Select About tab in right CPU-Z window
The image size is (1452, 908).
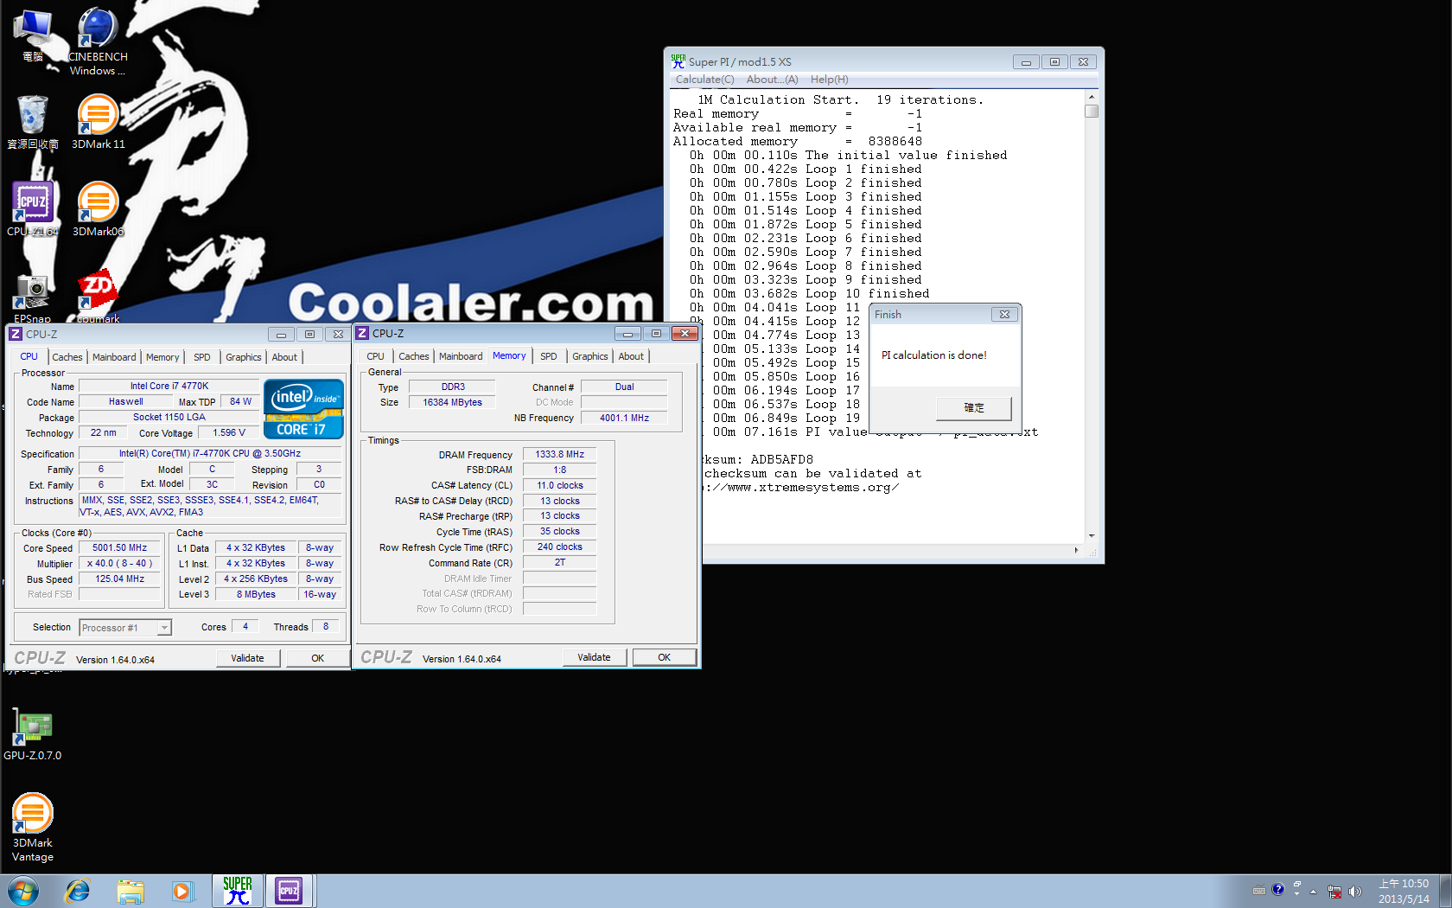[x=631, y=356]
